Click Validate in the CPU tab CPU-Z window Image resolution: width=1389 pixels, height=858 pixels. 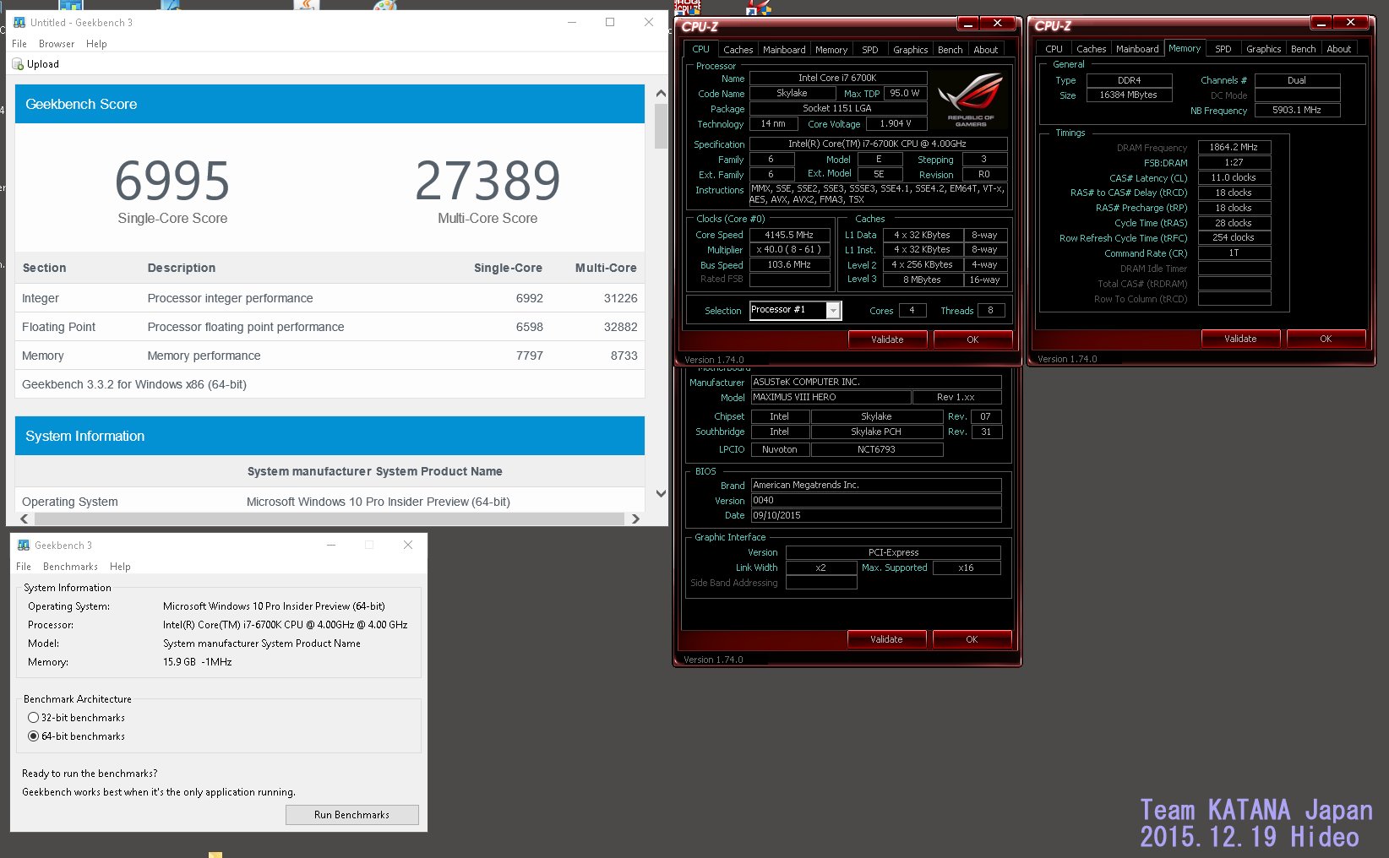(x=887, y=339)
